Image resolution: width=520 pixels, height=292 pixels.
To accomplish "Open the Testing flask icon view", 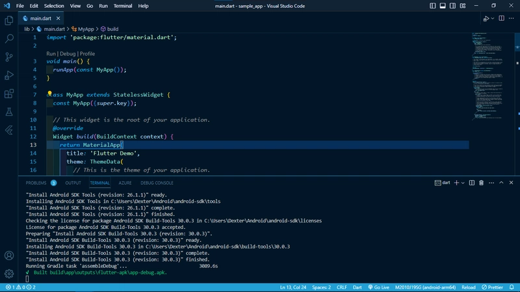I will pos(9,112).
